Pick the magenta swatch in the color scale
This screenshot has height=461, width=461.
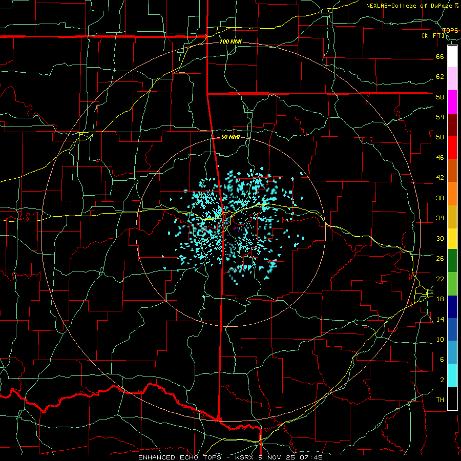[452, 102]
